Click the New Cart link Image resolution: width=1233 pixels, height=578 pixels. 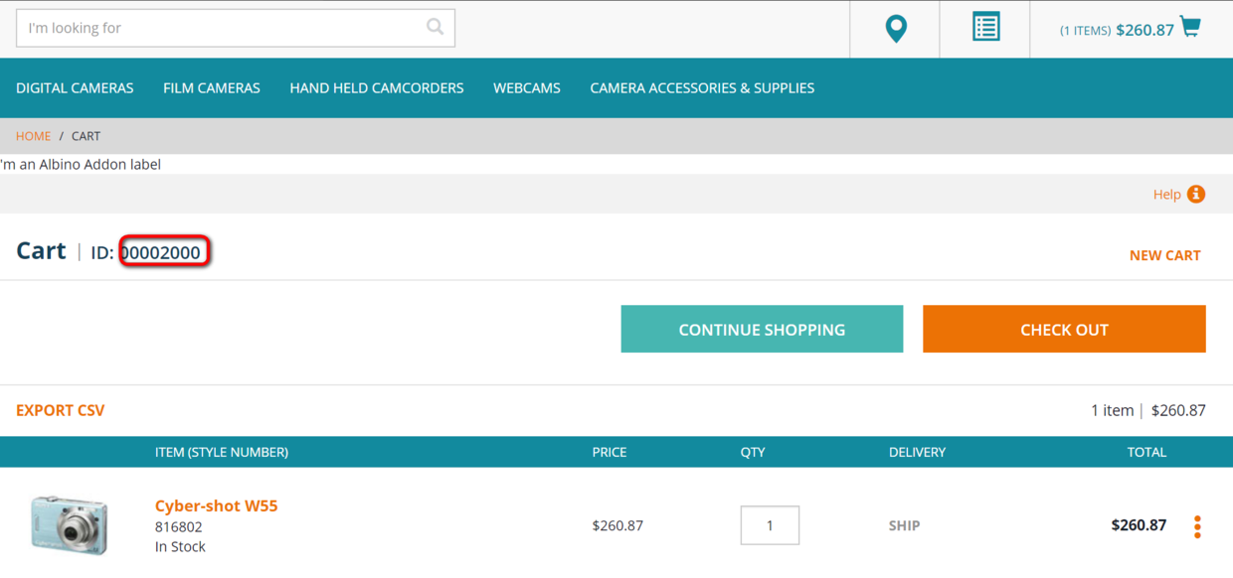click(x=1164, y=255)
